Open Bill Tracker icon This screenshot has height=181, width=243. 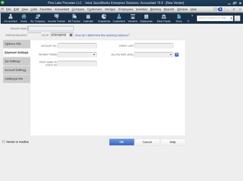[74, 18]
